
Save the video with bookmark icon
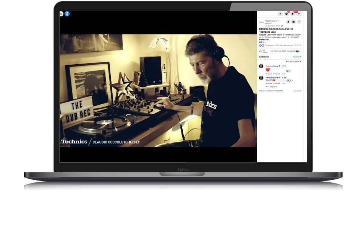coord(293,22)
